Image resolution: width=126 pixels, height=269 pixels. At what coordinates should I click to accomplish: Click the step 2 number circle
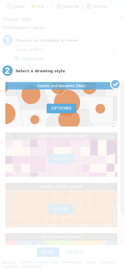(x=7, y=71)
